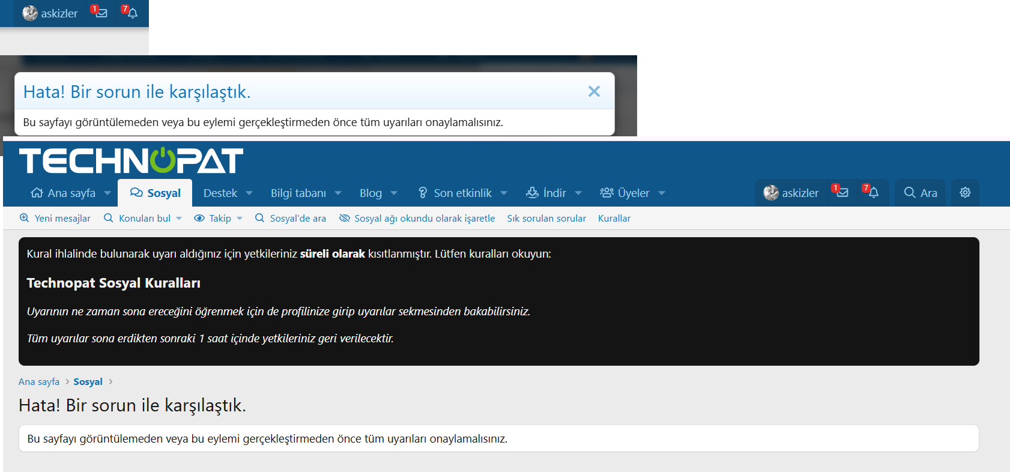This screenshot has height=472, width=1010.
Task: Click text 'Tüm uyarılar sona erdikten sonraki 1 saat'
Action: coord(115,338)
